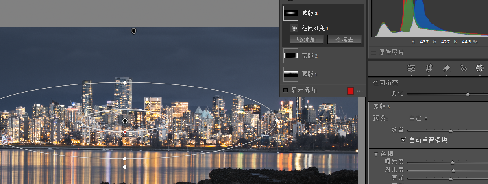Open the 预设 自定 preset dropdown
The width and height of the screenshot is (488, 184).
pyautogui.click(x=418, y=118)
